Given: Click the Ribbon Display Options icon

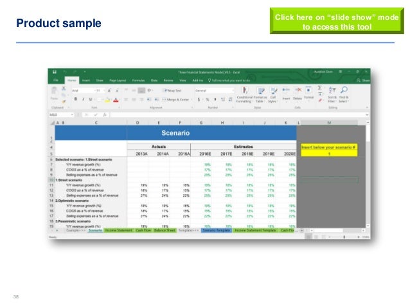Looking at the screenshot, I should (340, 71).
